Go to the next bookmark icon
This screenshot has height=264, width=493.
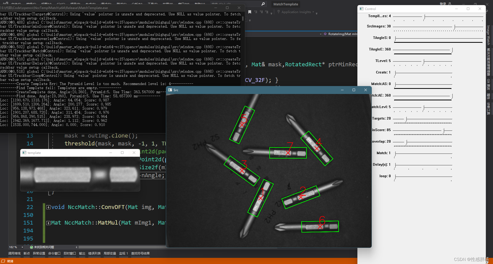(261, 12)
